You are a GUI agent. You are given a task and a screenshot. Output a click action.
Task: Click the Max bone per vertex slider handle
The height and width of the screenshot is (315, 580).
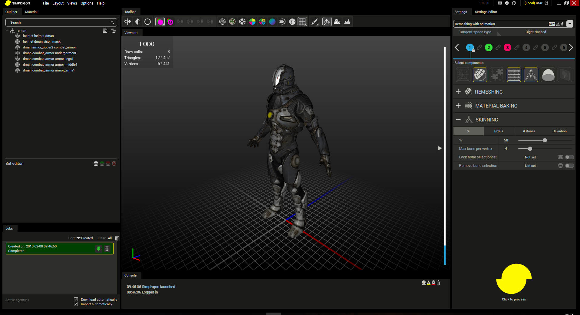530,149
